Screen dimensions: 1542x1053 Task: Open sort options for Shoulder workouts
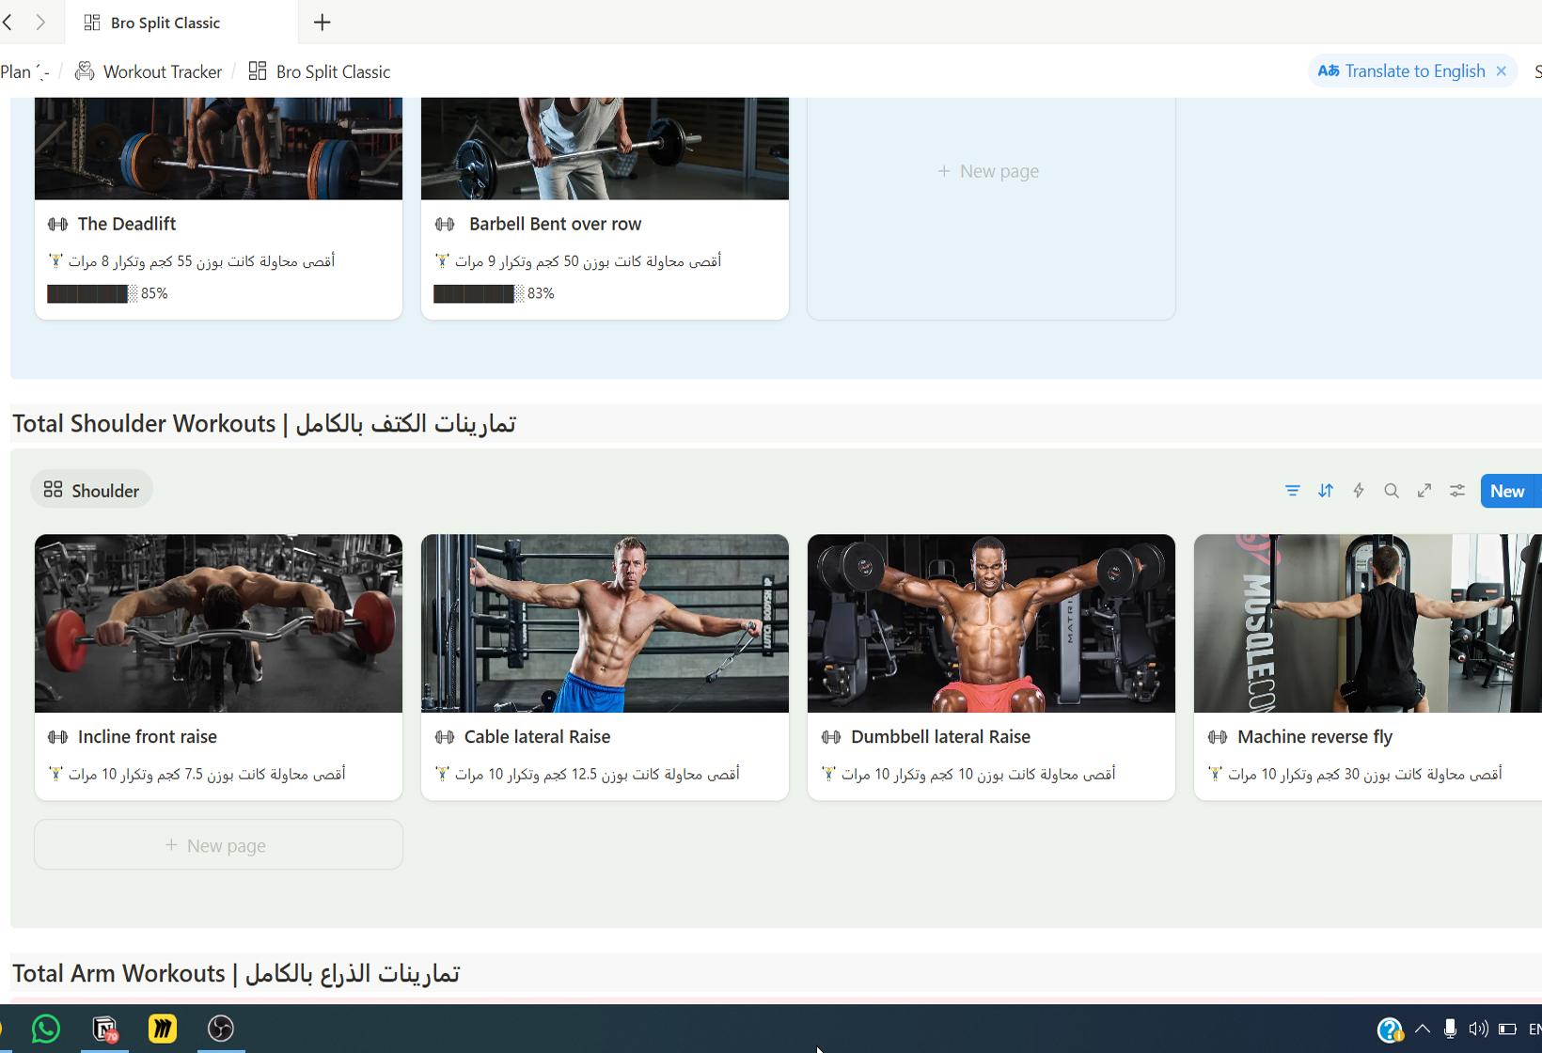pos(1326,490)
